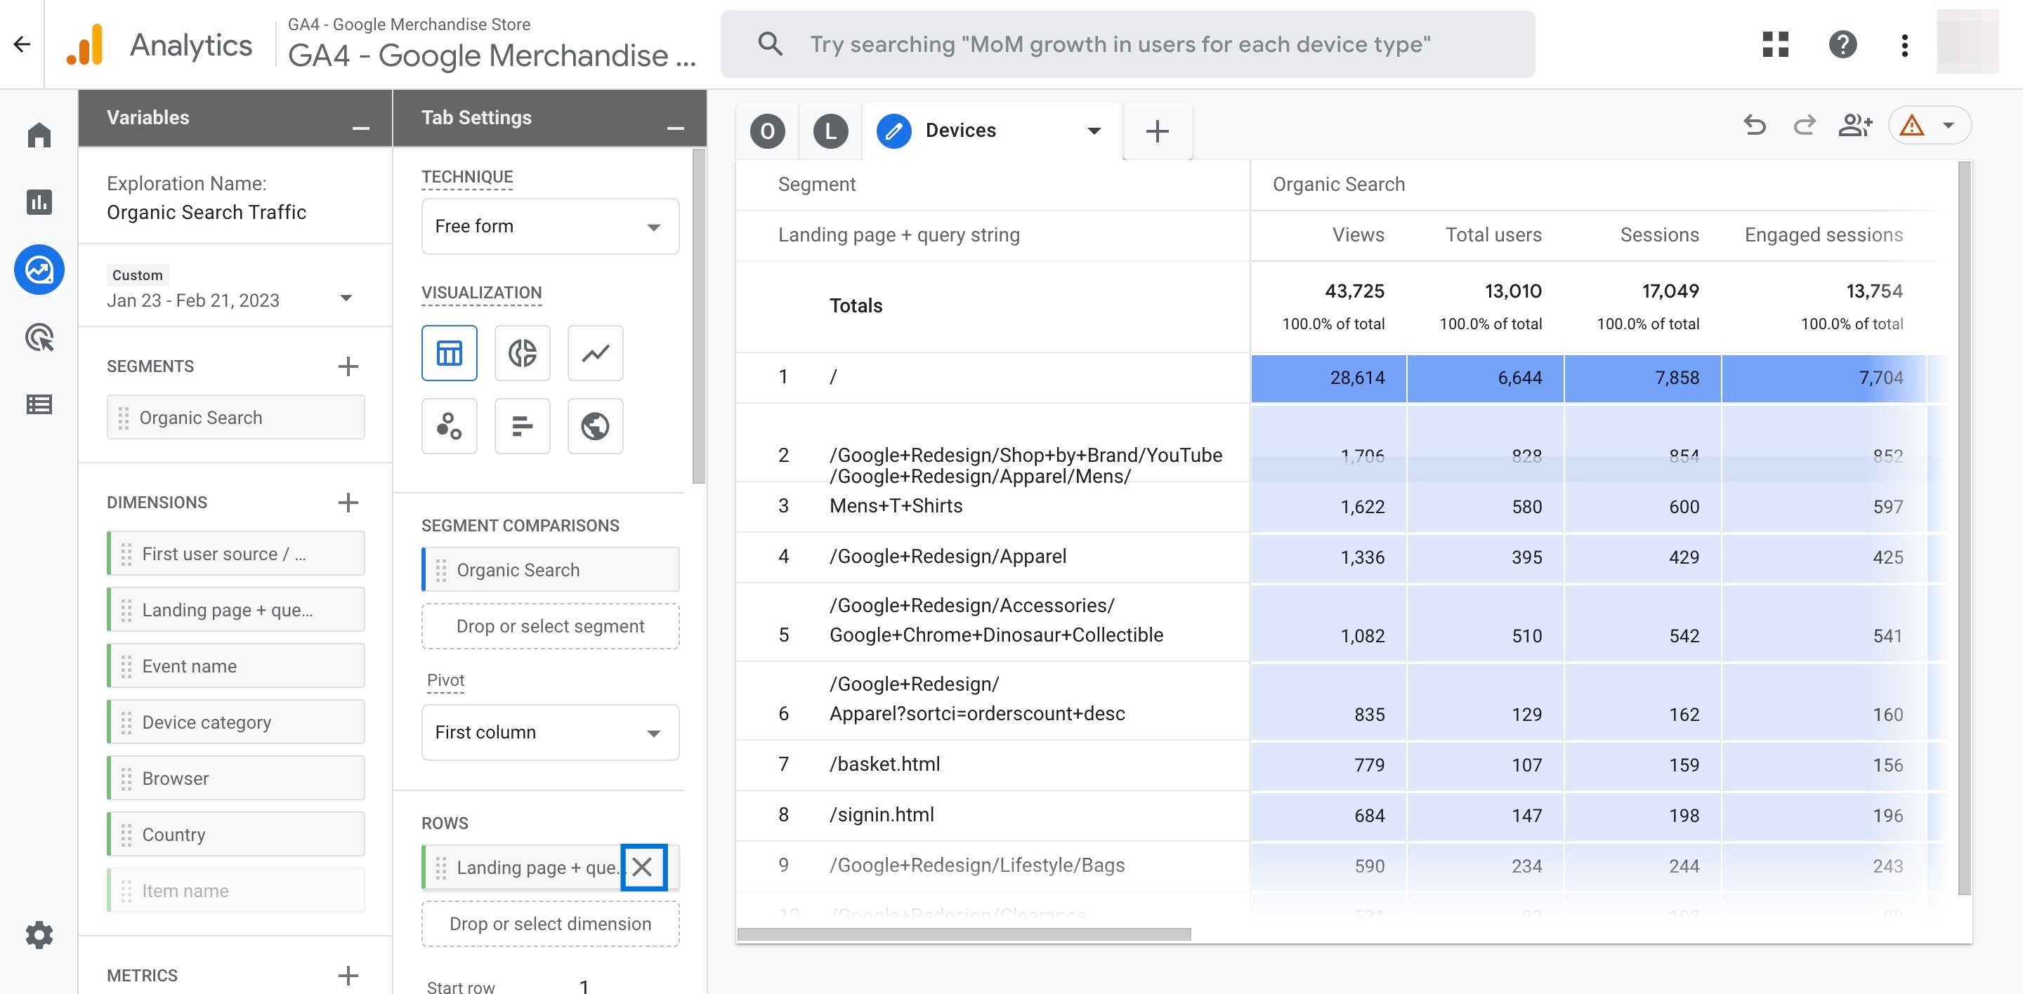Select the Bar chart visualization icon
The image size is (2023, 994).
point(522,426)
